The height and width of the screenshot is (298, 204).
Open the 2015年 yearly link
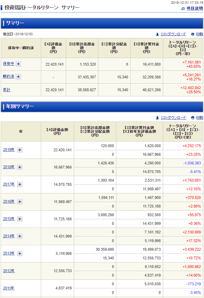pos(9,219)
